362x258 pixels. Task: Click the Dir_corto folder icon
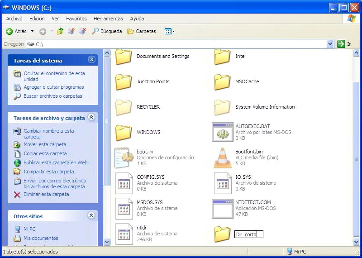[x=222, y=234]
